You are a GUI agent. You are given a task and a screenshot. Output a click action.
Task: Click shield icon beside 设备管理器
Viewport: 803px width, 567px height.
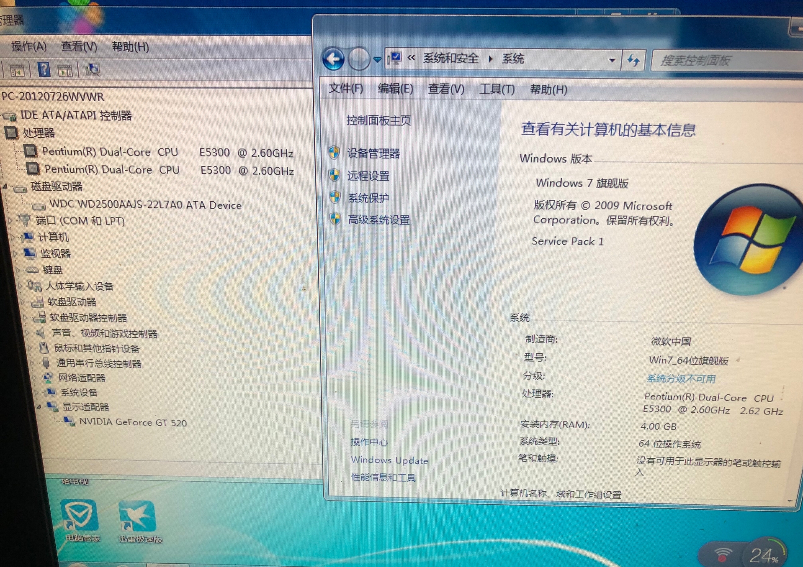(x=334, y=153)
